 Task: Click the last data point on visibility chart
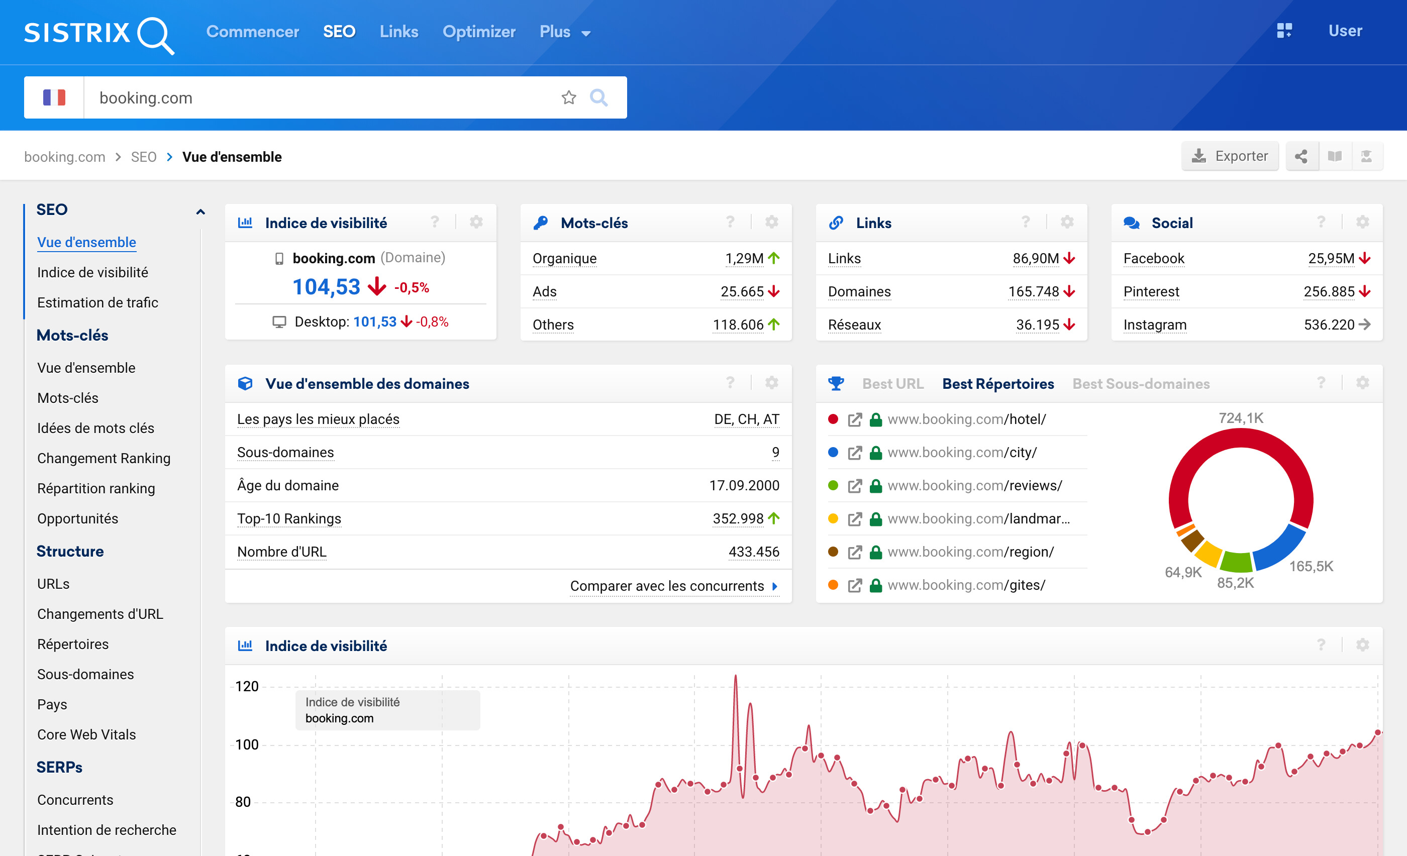(x=1378, y=733)
